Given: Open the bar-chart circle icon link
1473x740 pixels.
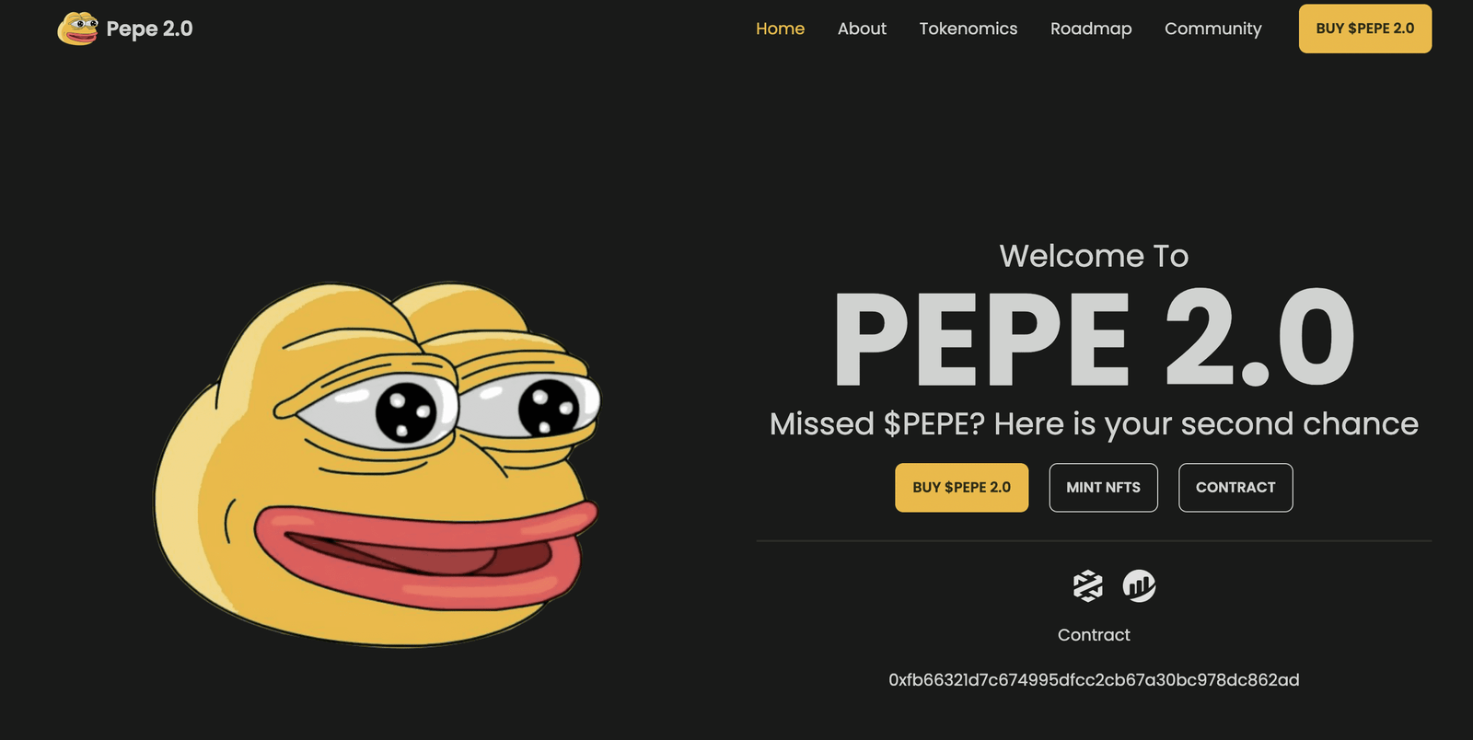Looking at the screenshot, I should (1139, 585).
